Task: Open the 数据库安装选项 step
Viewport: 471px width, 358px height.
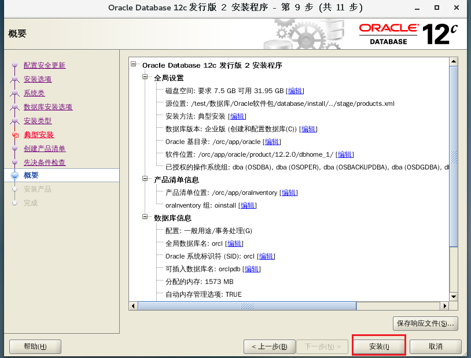Action: click(x=48, y=106)
